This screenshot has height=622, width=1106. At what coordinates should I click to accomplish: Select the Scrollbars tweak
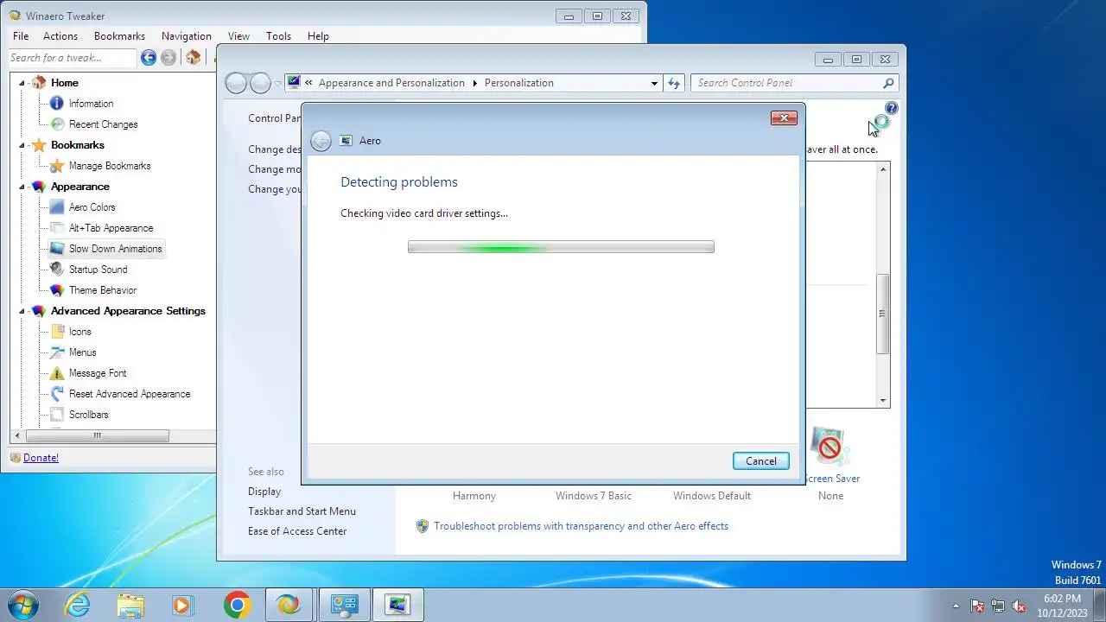(88, 415)
